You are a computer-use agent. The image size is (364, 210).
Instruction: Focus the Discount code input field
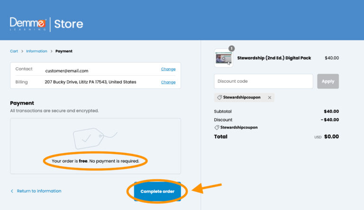coord(263,81)
